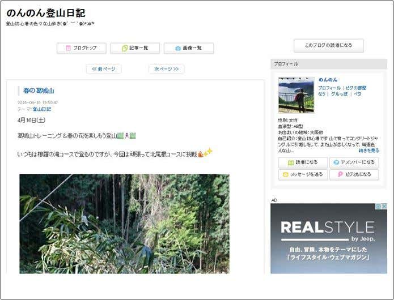This screenshot has width=394, height=300.
Task: Go to the next page with 次ページ >>
Action: click(x=166, y=69)
